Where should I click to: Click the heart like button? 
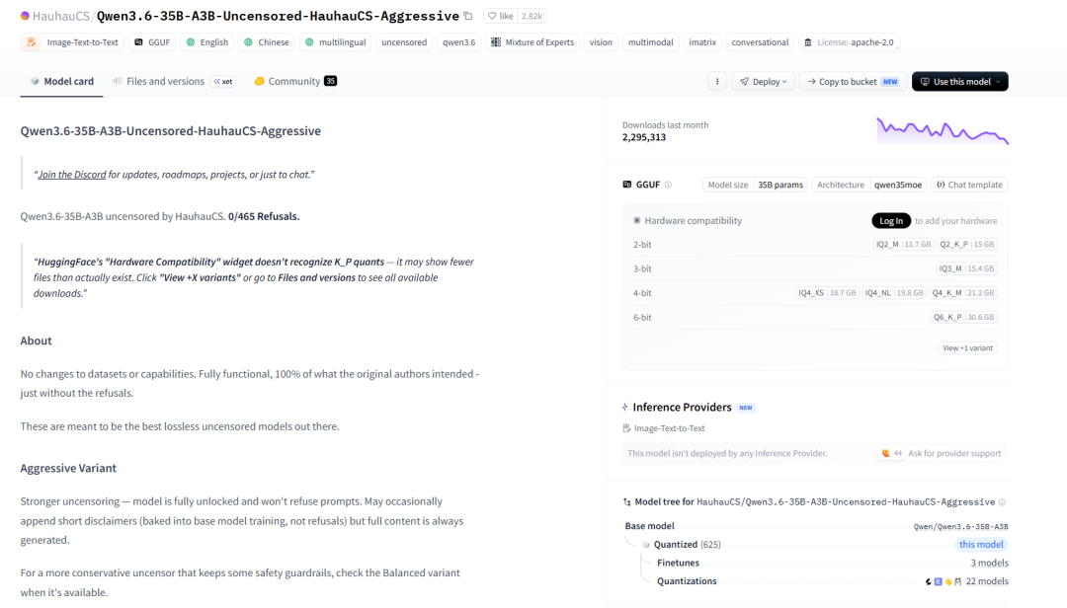click(x=500, y=16)
